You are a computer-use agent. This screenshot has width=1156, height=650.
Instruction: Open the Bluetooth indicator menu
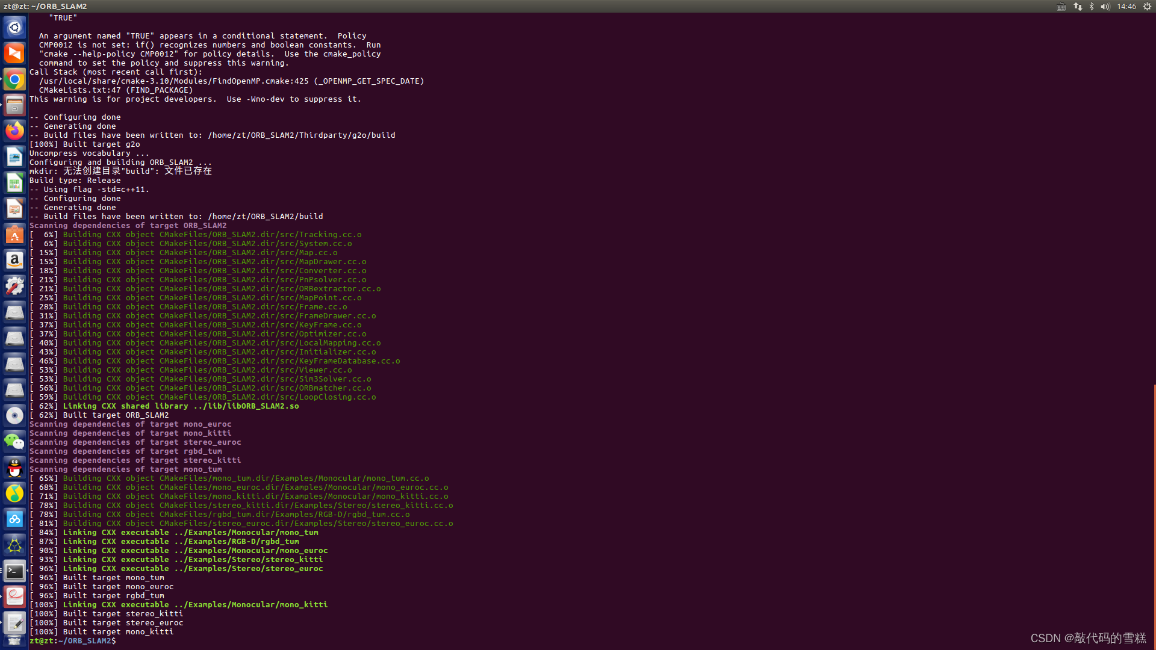[1092, 7]
